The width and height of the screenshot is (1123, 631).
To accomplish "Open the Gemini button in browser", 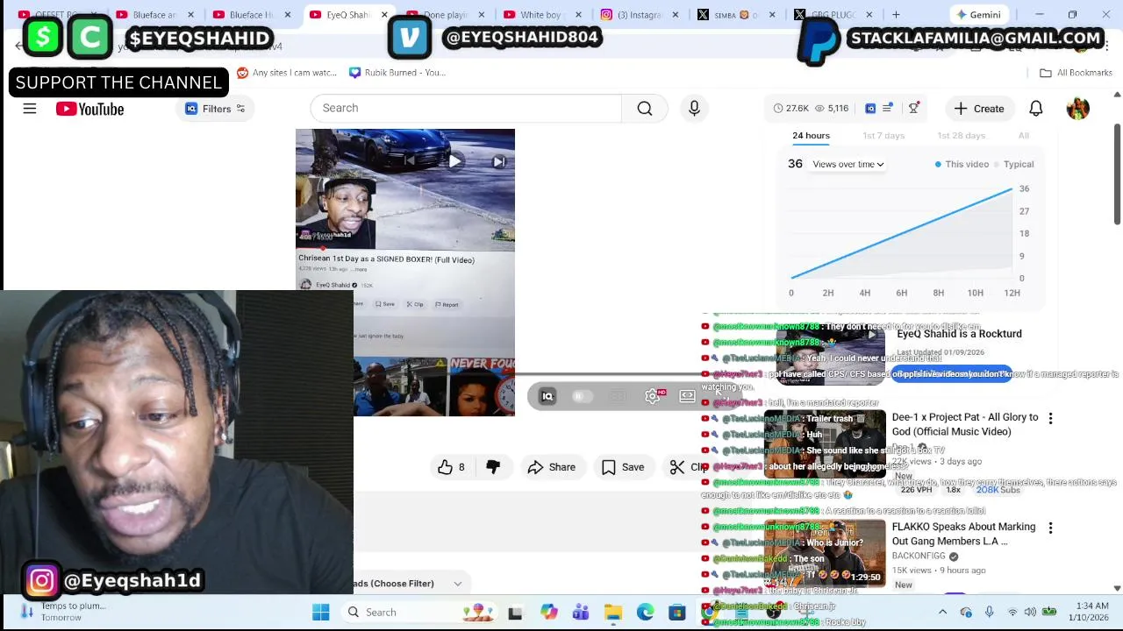I will [x=977, y=15].
